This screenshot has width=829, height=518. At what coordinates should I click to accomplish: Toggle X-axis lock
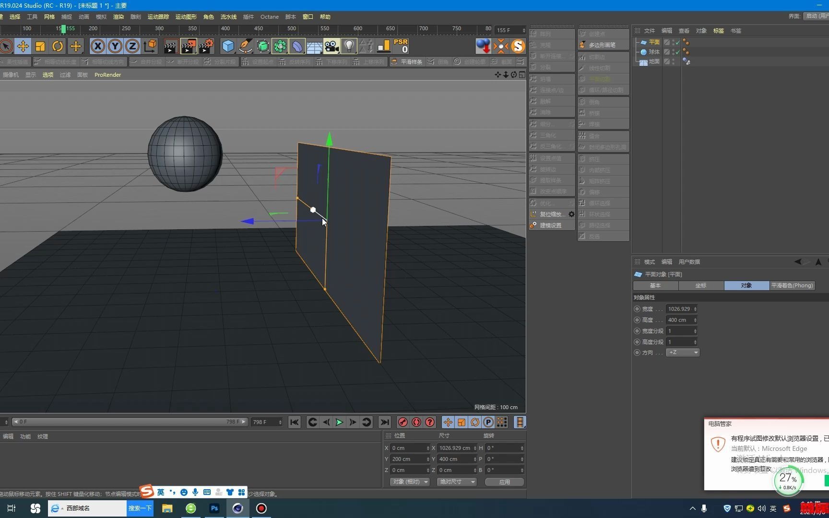(98, 47)
